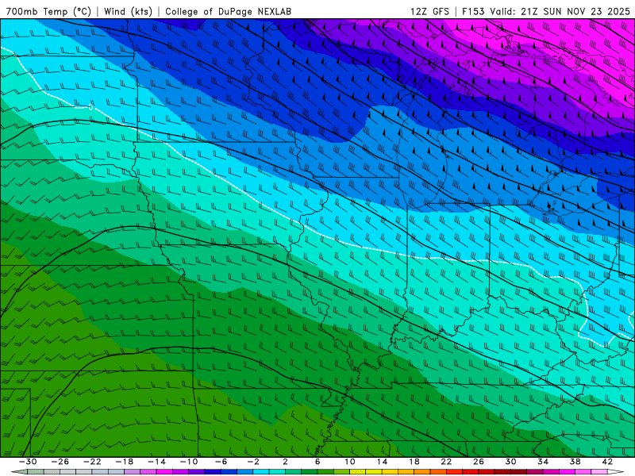
Task: Click the 34 color scale label
Action: (543, 462)
